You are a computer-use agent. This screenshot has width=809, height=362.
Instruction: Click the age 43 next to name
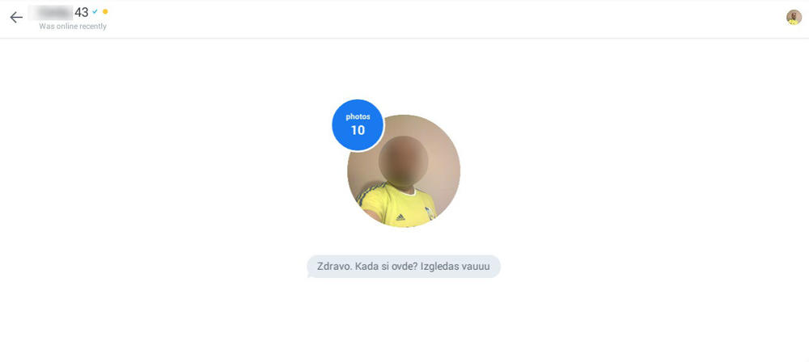[x=82, y=12]
